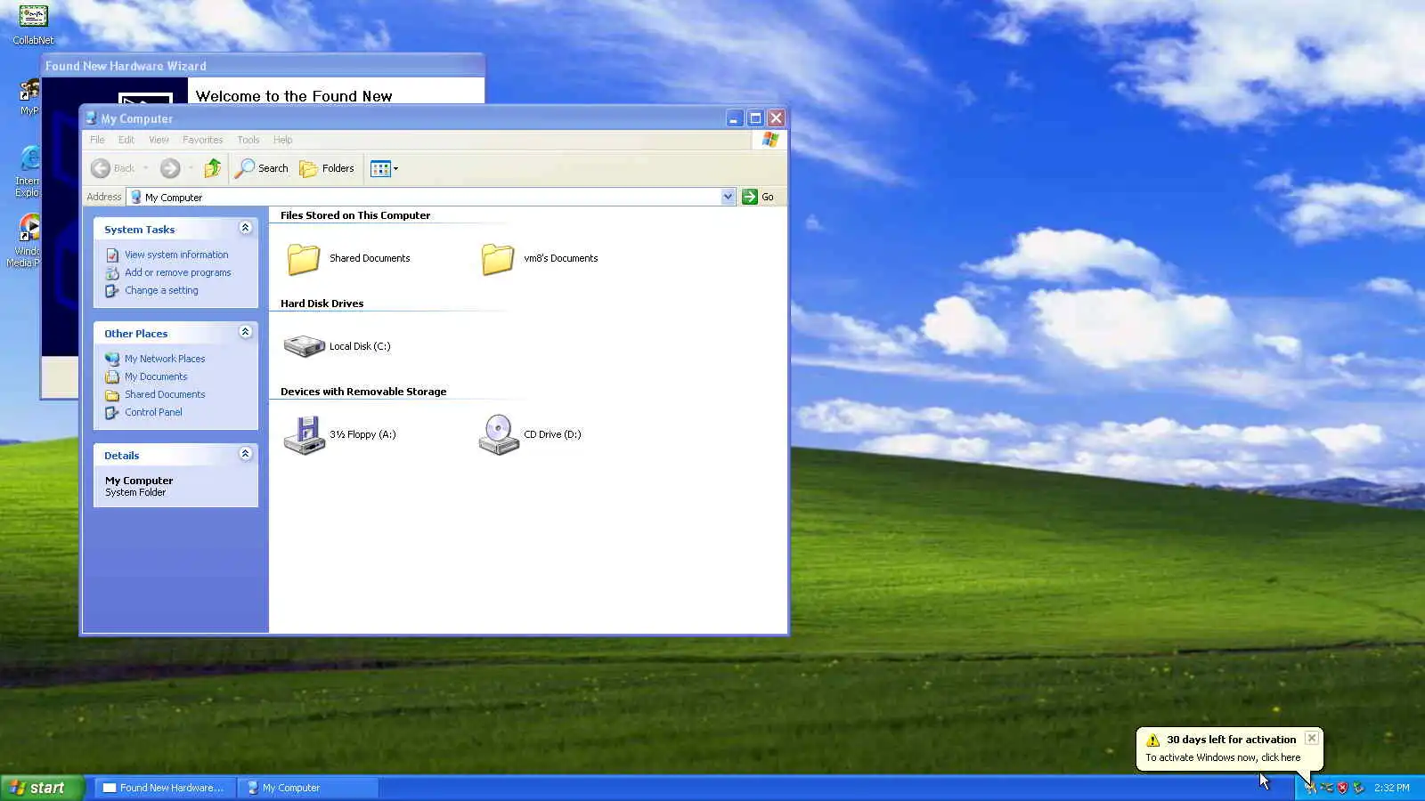Open My Network Places from Other Places

[165, 359]
